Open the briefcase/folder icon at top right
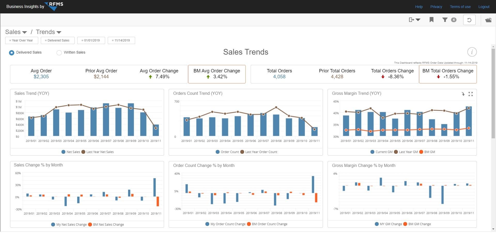 pyautogui.click(x=488, y=20)
